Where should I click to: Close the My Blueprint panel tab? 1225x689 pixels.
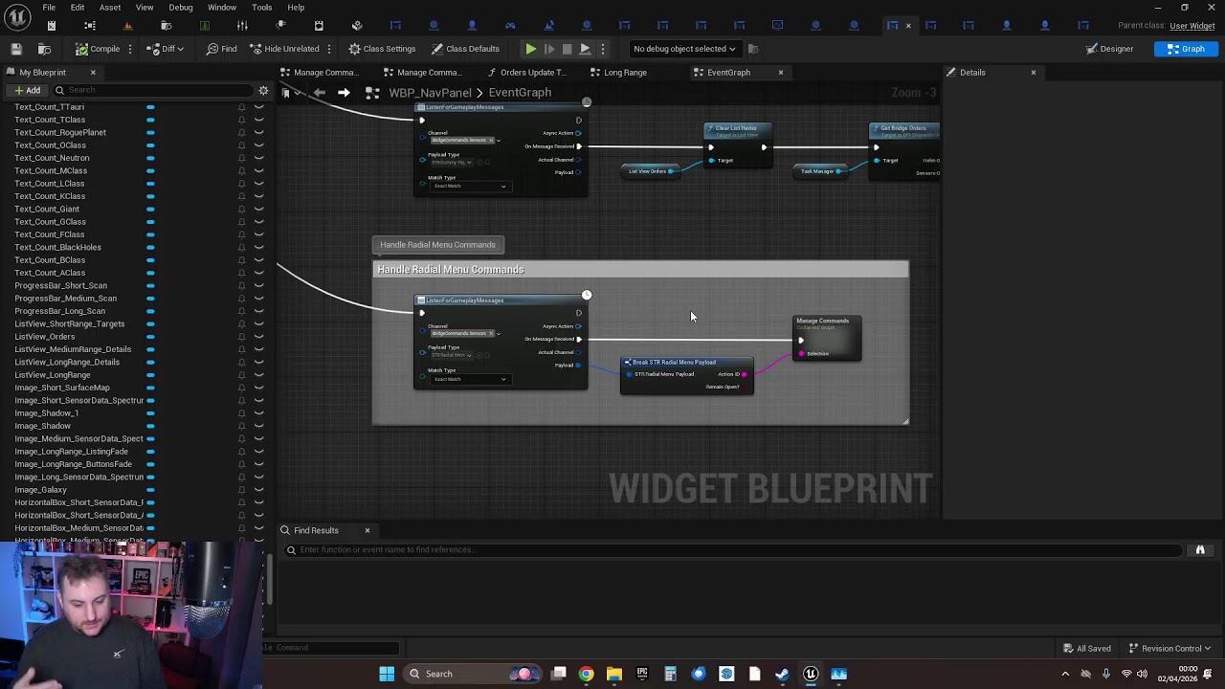(93, 73)
